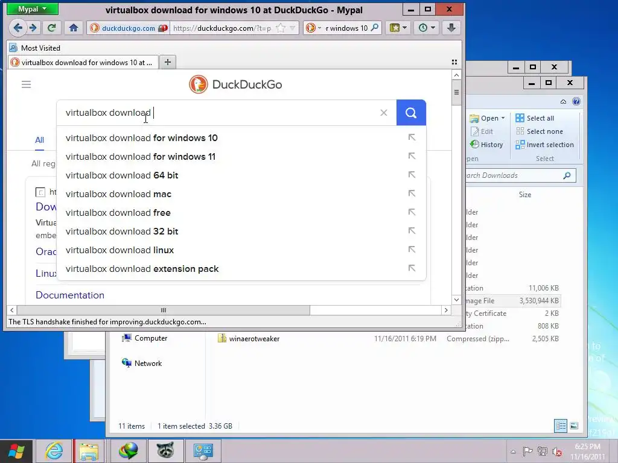Fill search with 'for windows 10' arrow icon
This screenshot has width=618, height=463.
click(x=412, y=137)
